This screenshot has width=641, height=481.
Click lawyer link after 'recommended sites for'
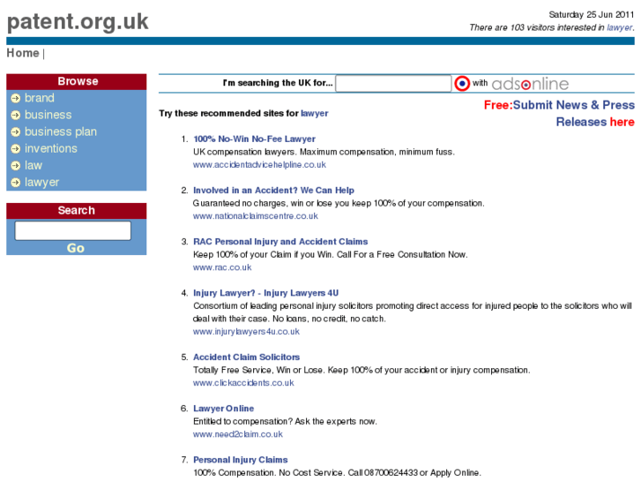tap(315, 113)
